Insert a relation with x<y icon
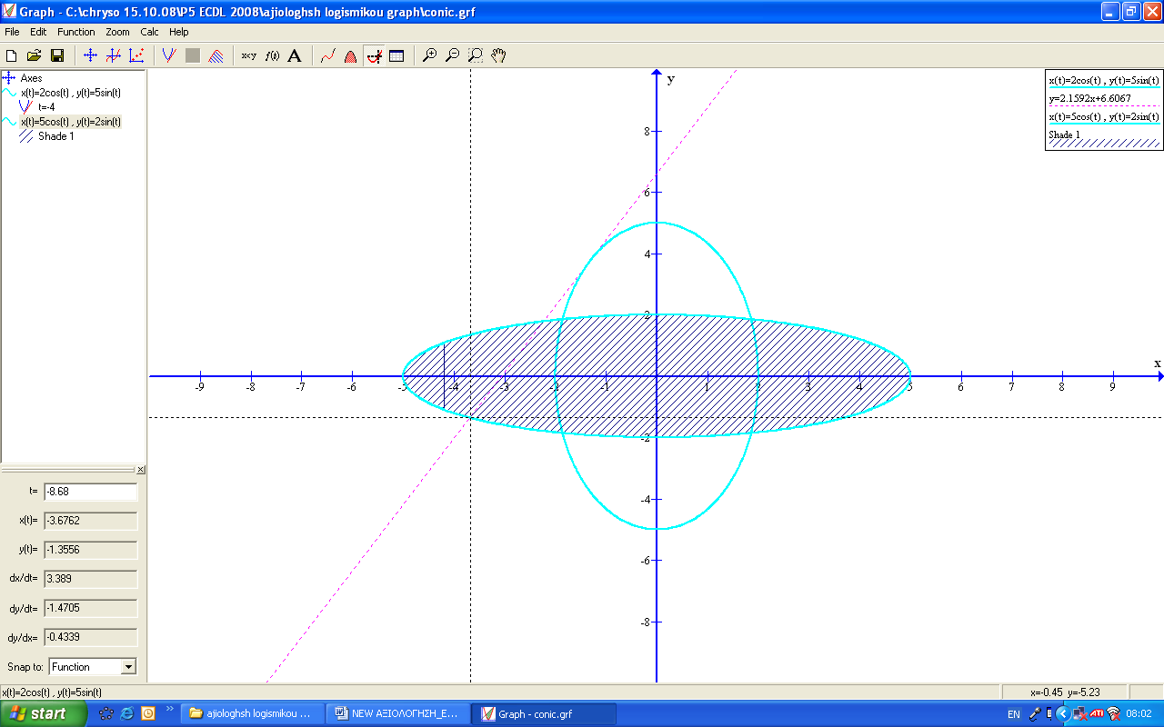1164x727 pixels. (248, 55)
